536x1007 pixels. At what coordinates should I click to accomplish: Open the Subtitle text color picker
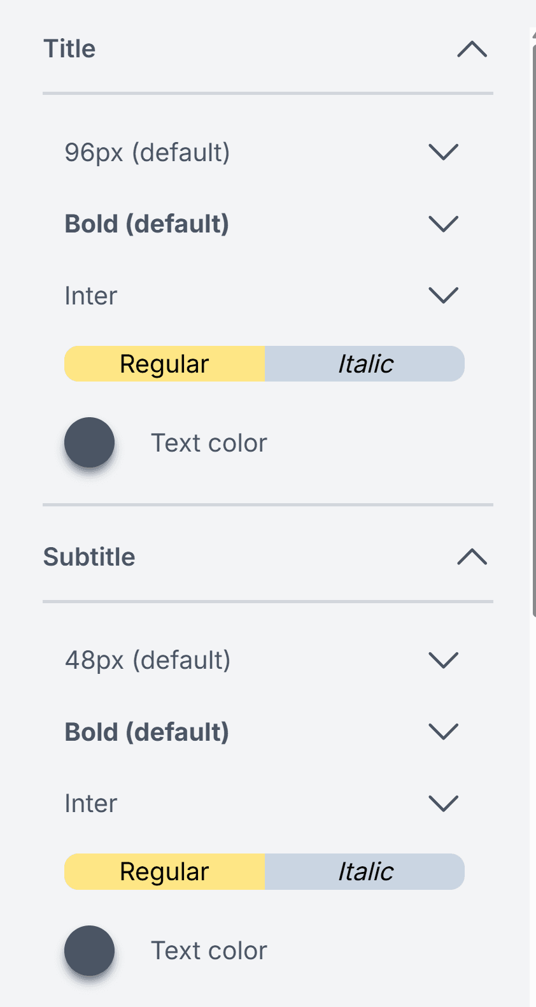[x=89, y=950]
